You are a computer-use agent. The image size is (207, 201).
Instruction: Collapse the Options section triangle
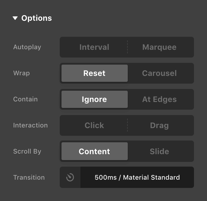(x=15, y=18)
